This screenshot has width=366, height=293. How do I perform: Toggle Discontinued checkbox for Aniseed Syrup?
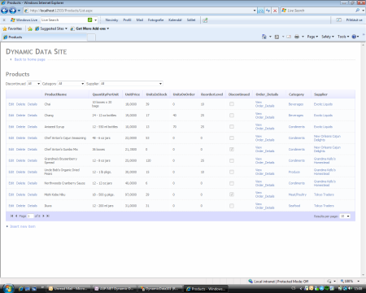point(232,127)
